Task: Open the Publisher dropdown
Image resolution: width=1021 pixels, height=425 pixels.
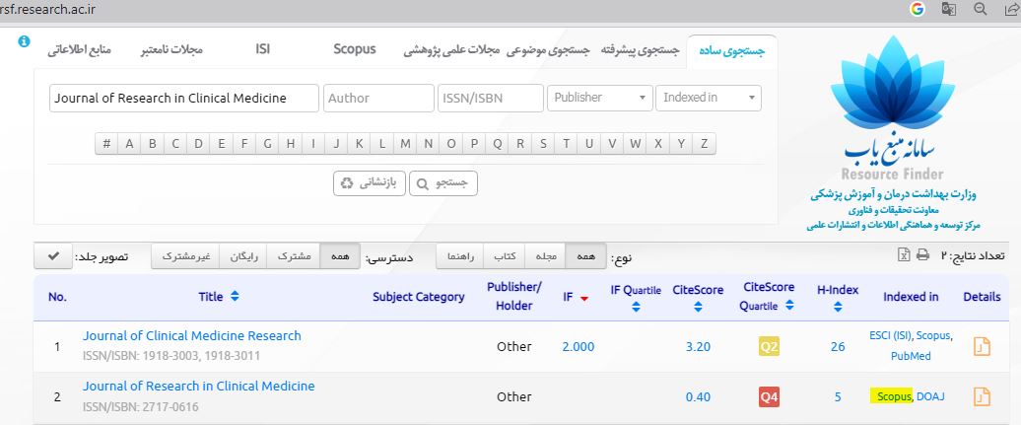Action: tap(599, 98)
